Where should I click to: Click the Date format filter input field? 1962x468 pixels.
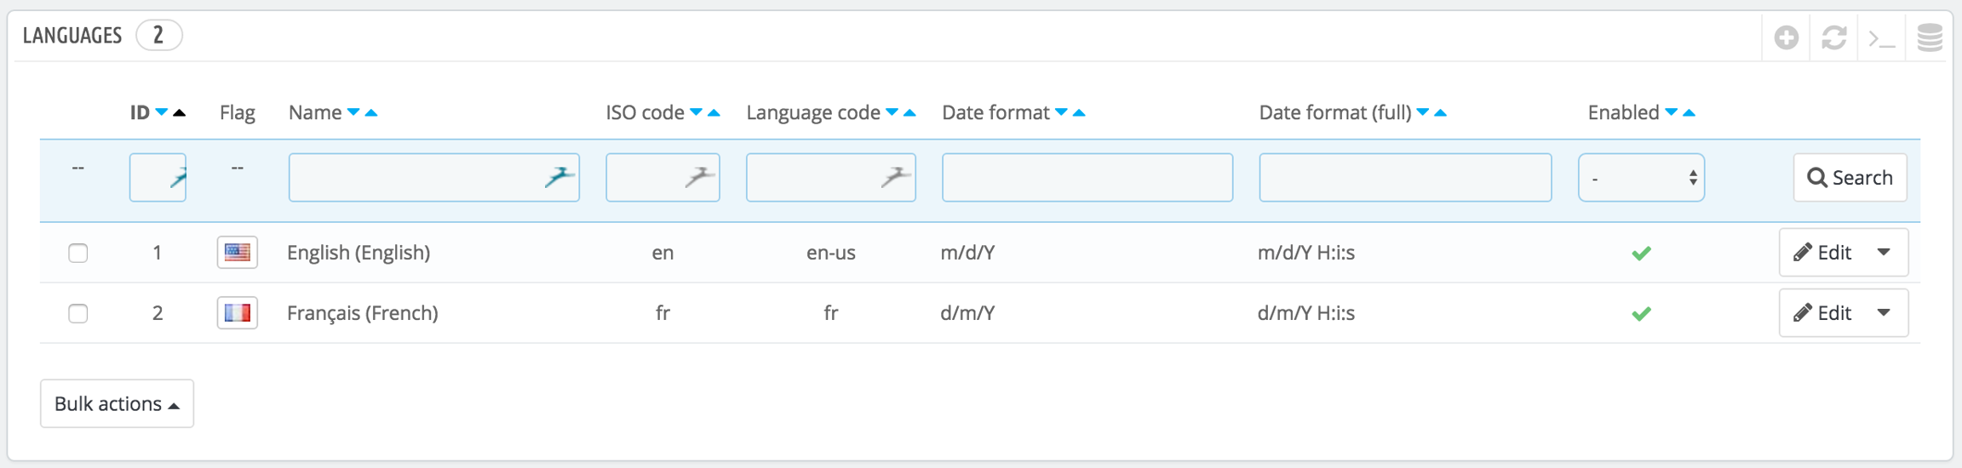tap(1087, 178)
